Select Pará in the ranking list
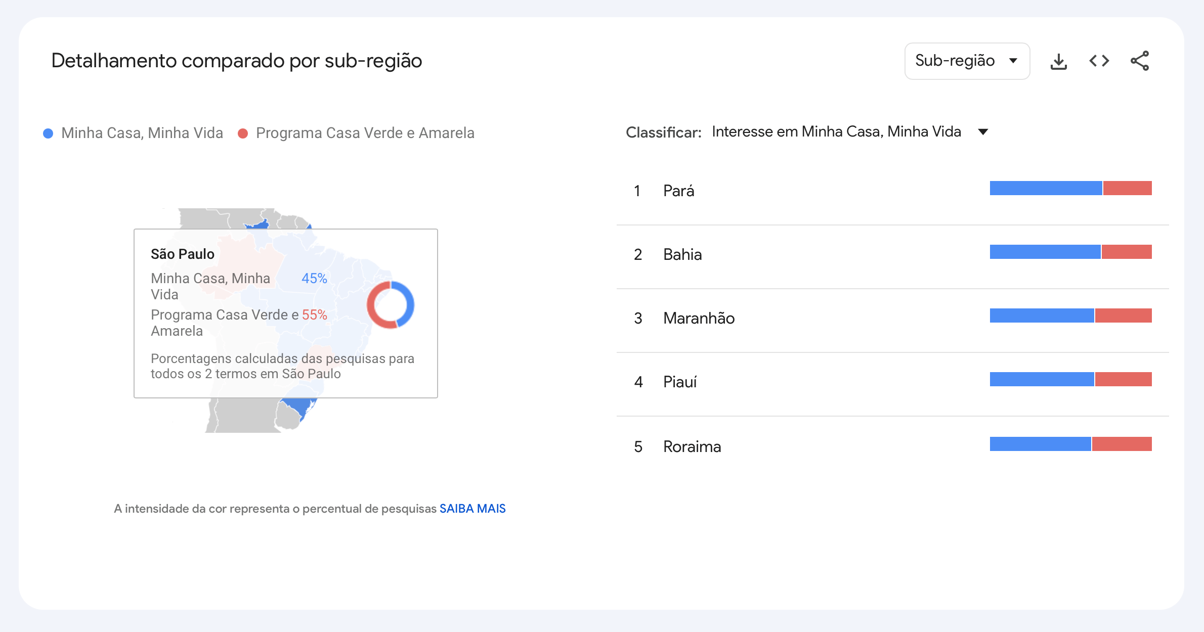 tap(892, 191)
